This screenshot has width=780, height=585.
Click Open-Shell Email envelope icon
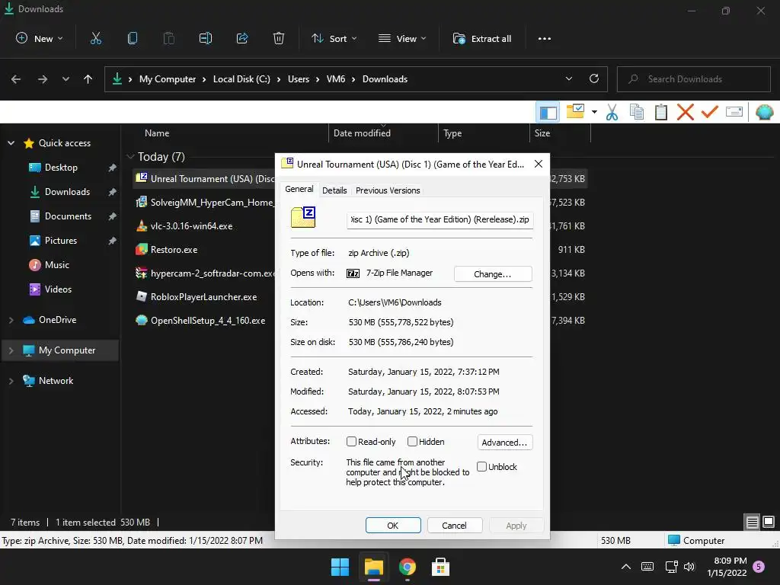[734, 112]
